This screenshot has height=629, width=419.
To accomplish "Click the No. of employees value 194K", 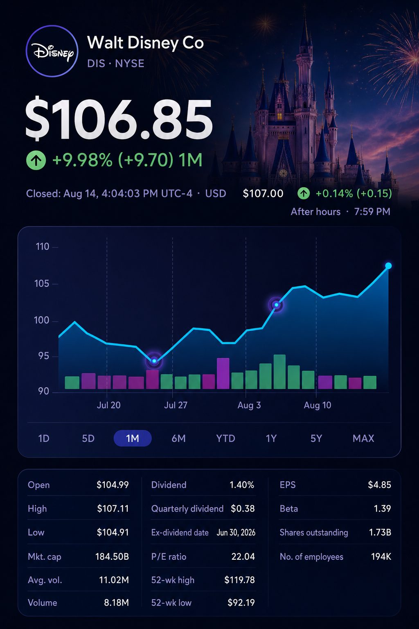I will [x=381, y=557].
